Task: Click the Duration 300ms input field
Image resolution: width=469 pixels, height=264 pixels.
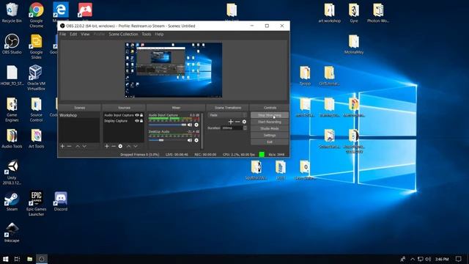Action: click(232, 128)
